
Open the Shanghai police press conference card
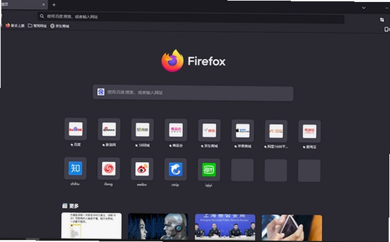[225, 227]
